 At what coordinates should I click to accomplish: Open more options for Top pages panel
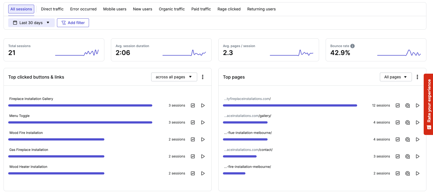tap(417, 77)
